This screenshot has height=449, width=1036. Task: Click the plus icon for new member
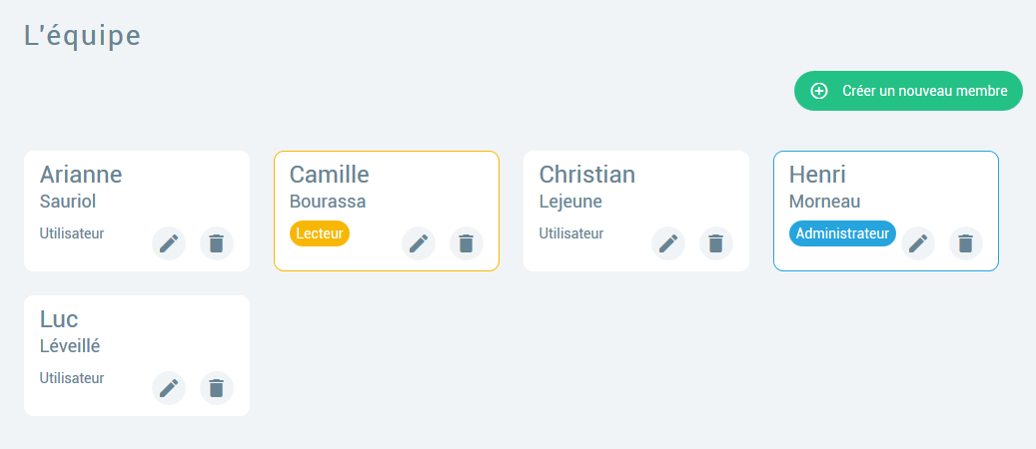point(819,91)
